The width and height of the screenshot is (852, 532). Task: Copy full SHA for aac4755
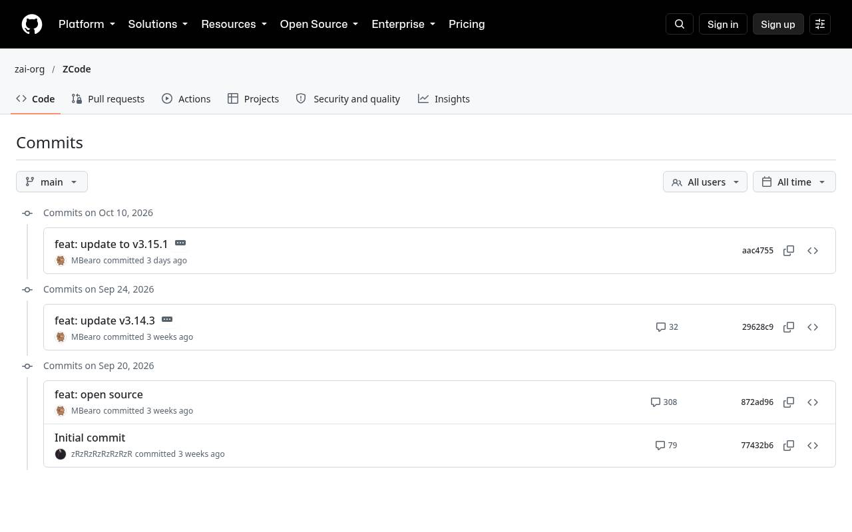pos(789,251)
